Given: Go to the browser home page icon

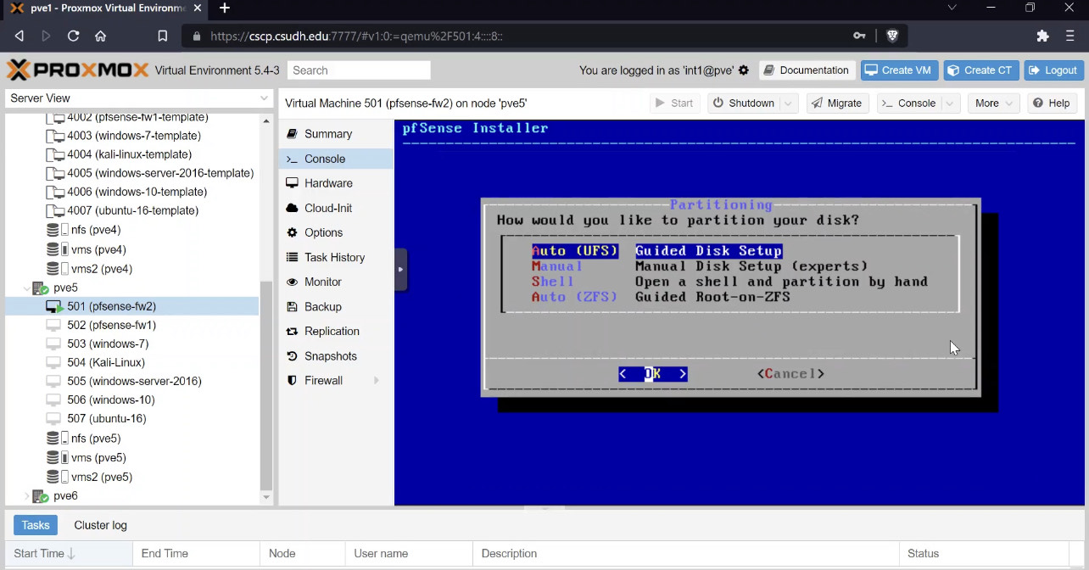Looking at the screenshot, I should click(x=100, y=36).
